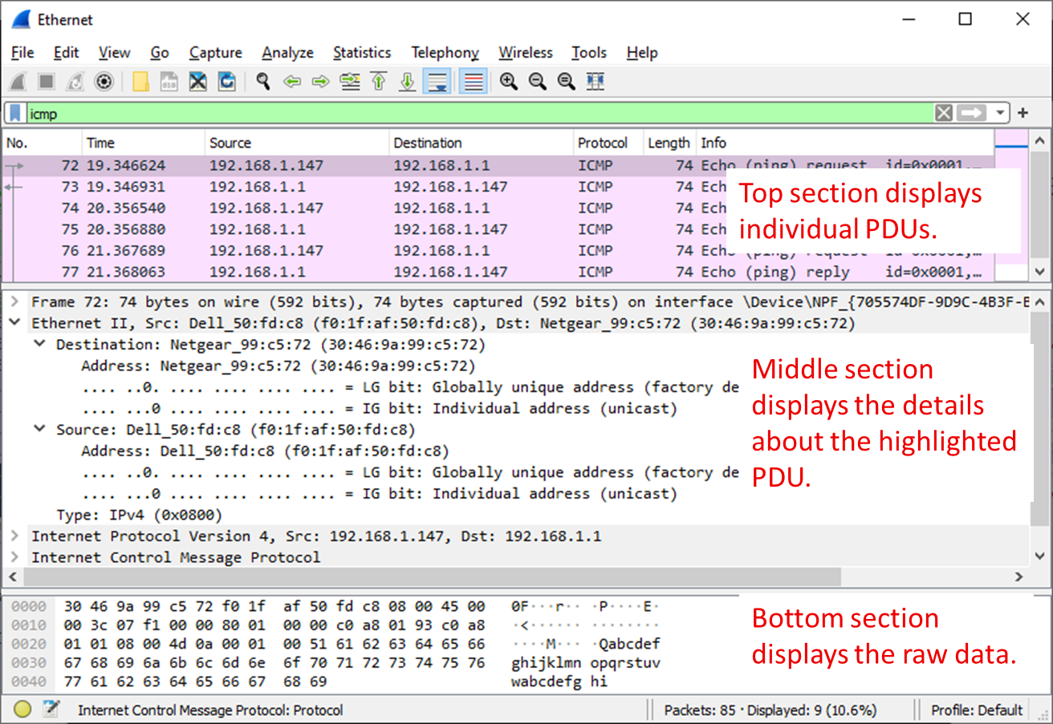Apply the display filter arrow button
This screenshot has width=1053, height=724.
pyautogui.click(x=971, y=113)
